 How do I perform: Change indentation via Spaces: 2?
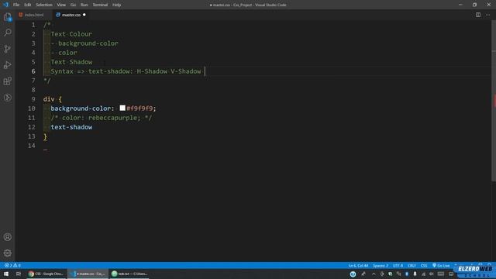tap(381, 265)
